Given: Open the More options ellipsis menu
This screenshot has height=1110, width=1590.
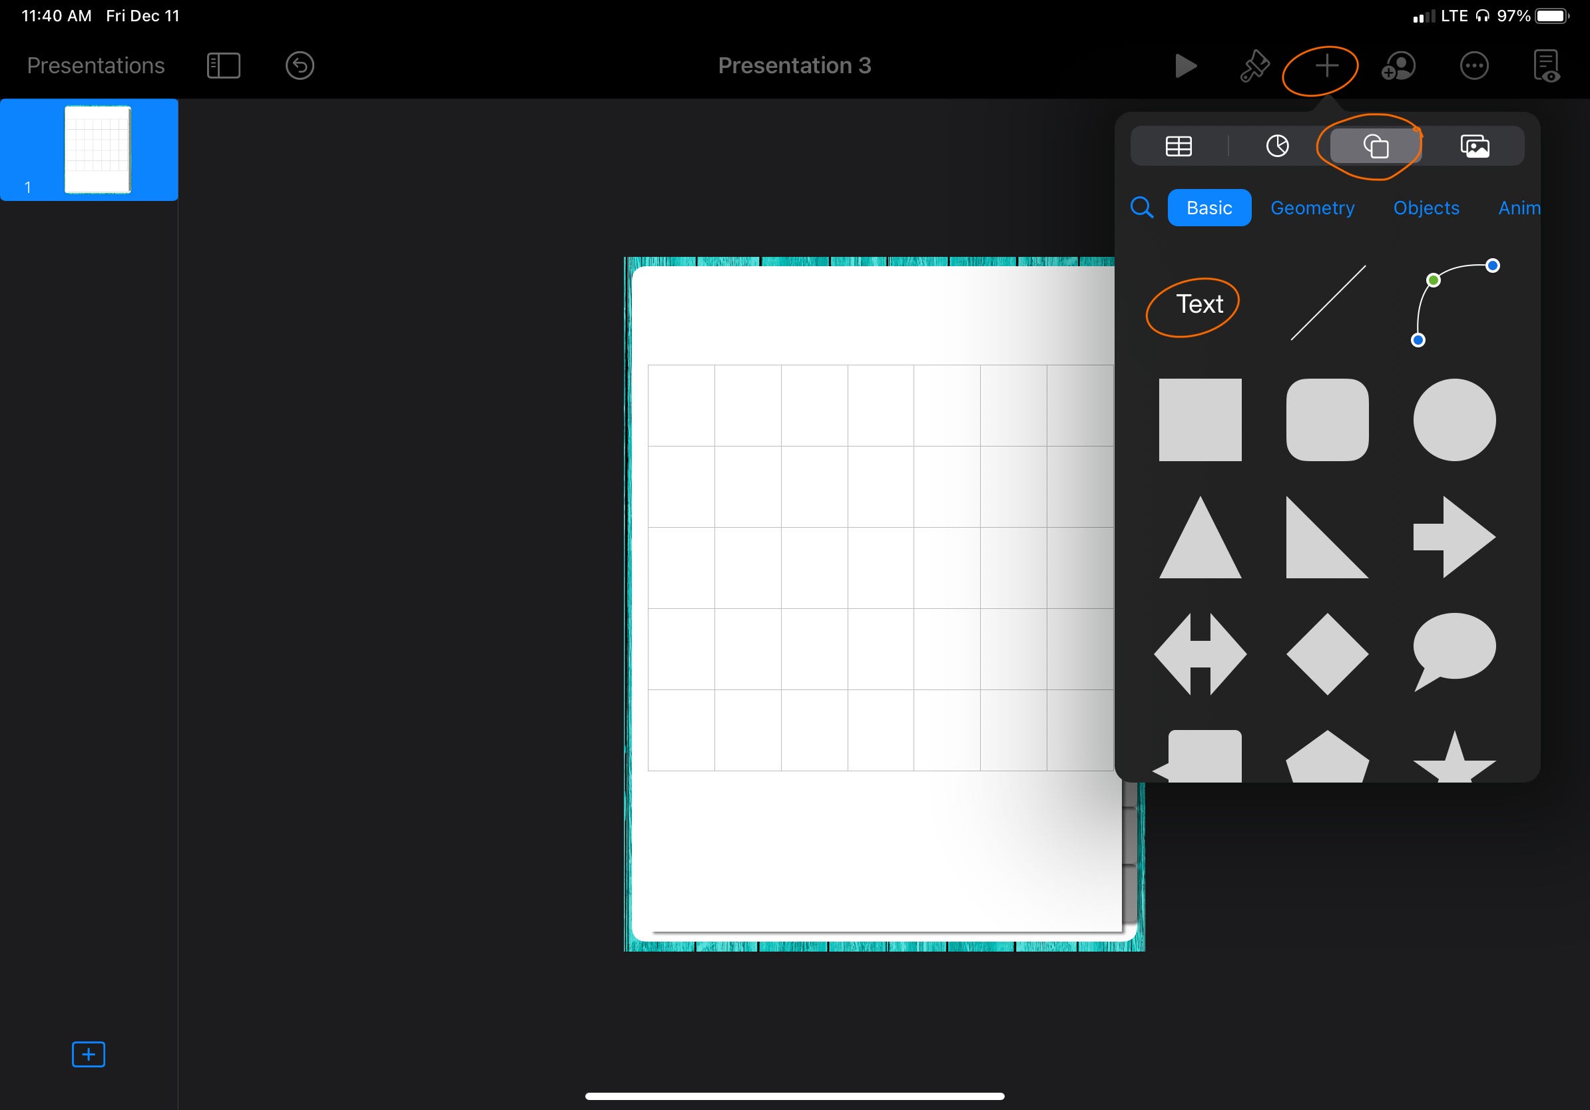Looking at the screenshot, I should click(1473, 67).
